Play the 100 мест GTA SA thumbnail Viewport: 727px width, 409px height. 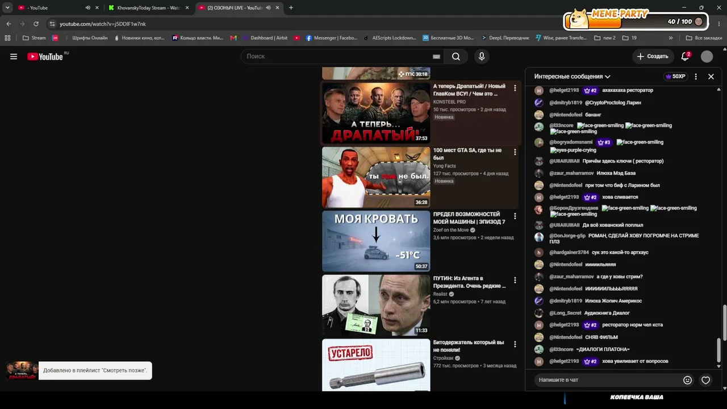pos(376,177)
